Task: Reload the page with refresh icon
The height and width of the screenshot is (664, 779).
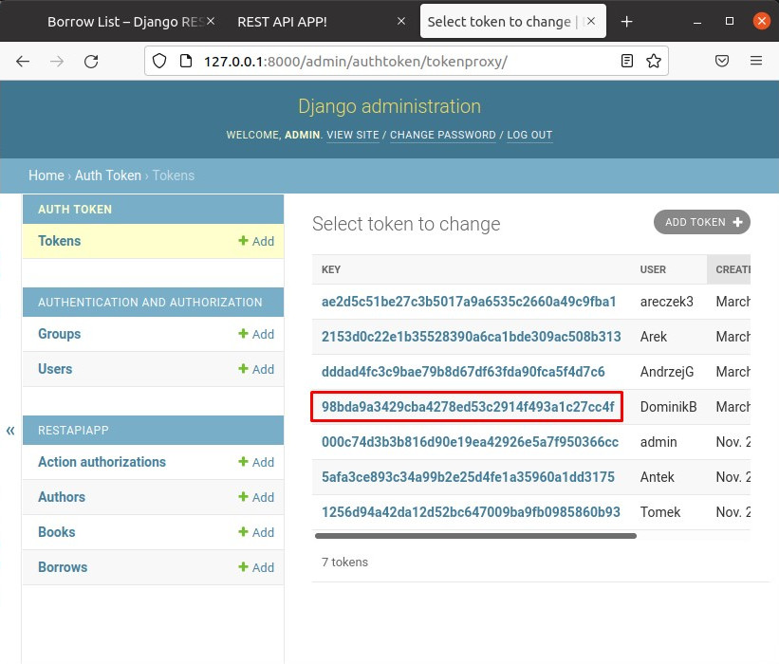Action: tap(91, 61)
